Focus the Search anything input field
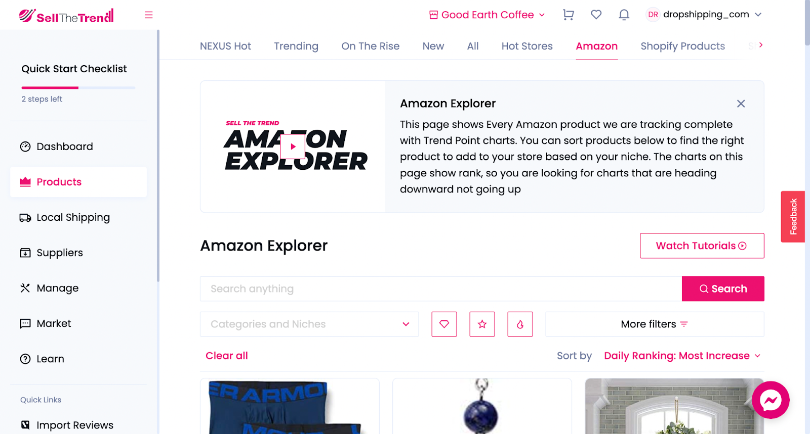Image resolution: width=810 pixels, height=434 pixels. click(x=441, y=288)
